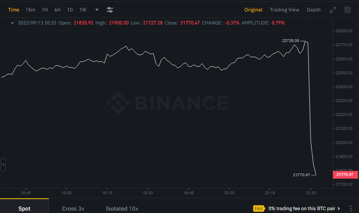Screen dimensions: 359x213
Task: Expand chart to fullscreen
Action: click(x=333, y=10)
